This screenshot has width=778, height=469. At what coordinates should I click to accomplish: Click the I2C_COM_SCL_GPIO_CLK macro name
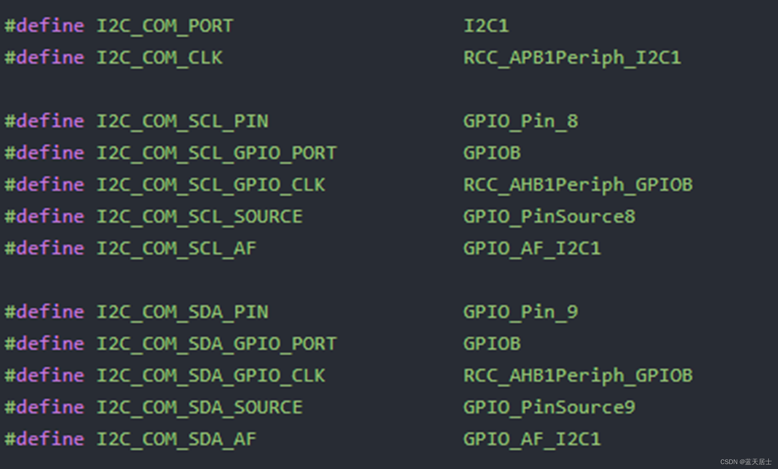[x=211, y=185]
